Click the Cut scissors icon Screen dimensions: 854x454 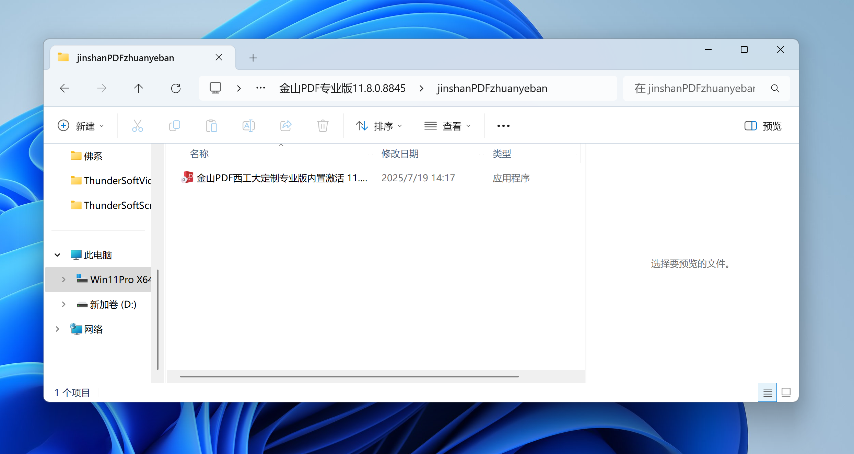(138, 126)
